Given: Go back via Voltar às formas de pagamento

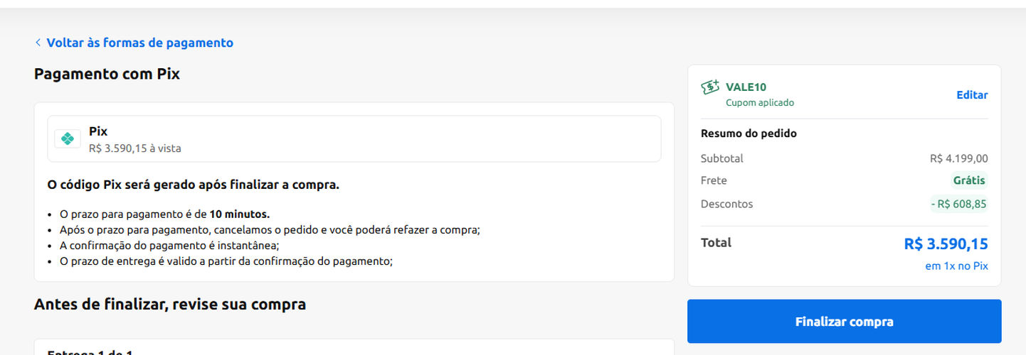Looking at the screenshot, I should coord(139,43).
